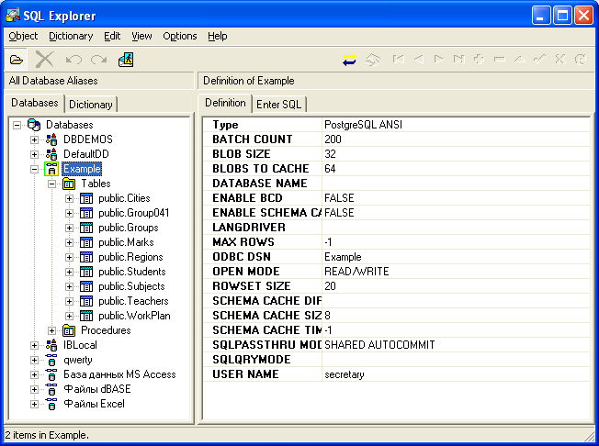Click the Delete X toolbar icon
Screen dimensions: 599x446
[44, 60]
